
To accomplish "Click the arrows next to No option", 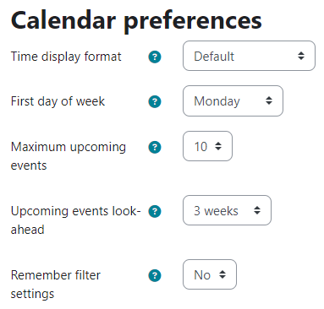I will (222, 274).
